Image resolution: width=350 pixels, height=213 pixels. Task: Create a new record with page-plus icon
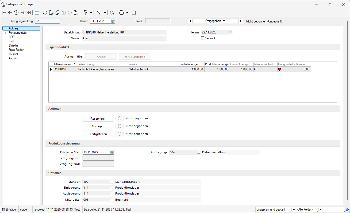click(51, 13)
